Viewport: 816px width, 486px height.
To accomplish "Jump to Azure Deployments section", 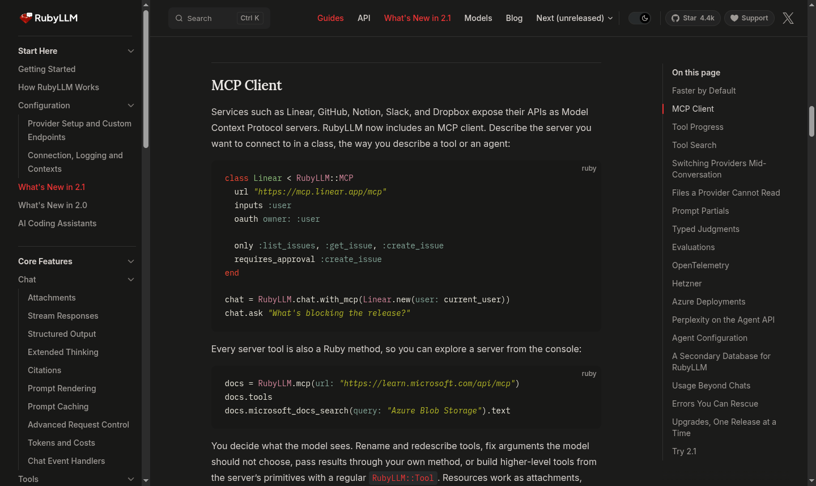I will click(708, 302).
